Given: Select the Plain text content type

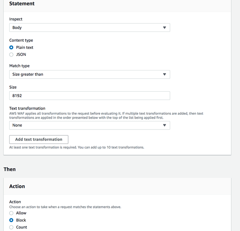Looking at the screenshot, I should click(x=12, y=47).
